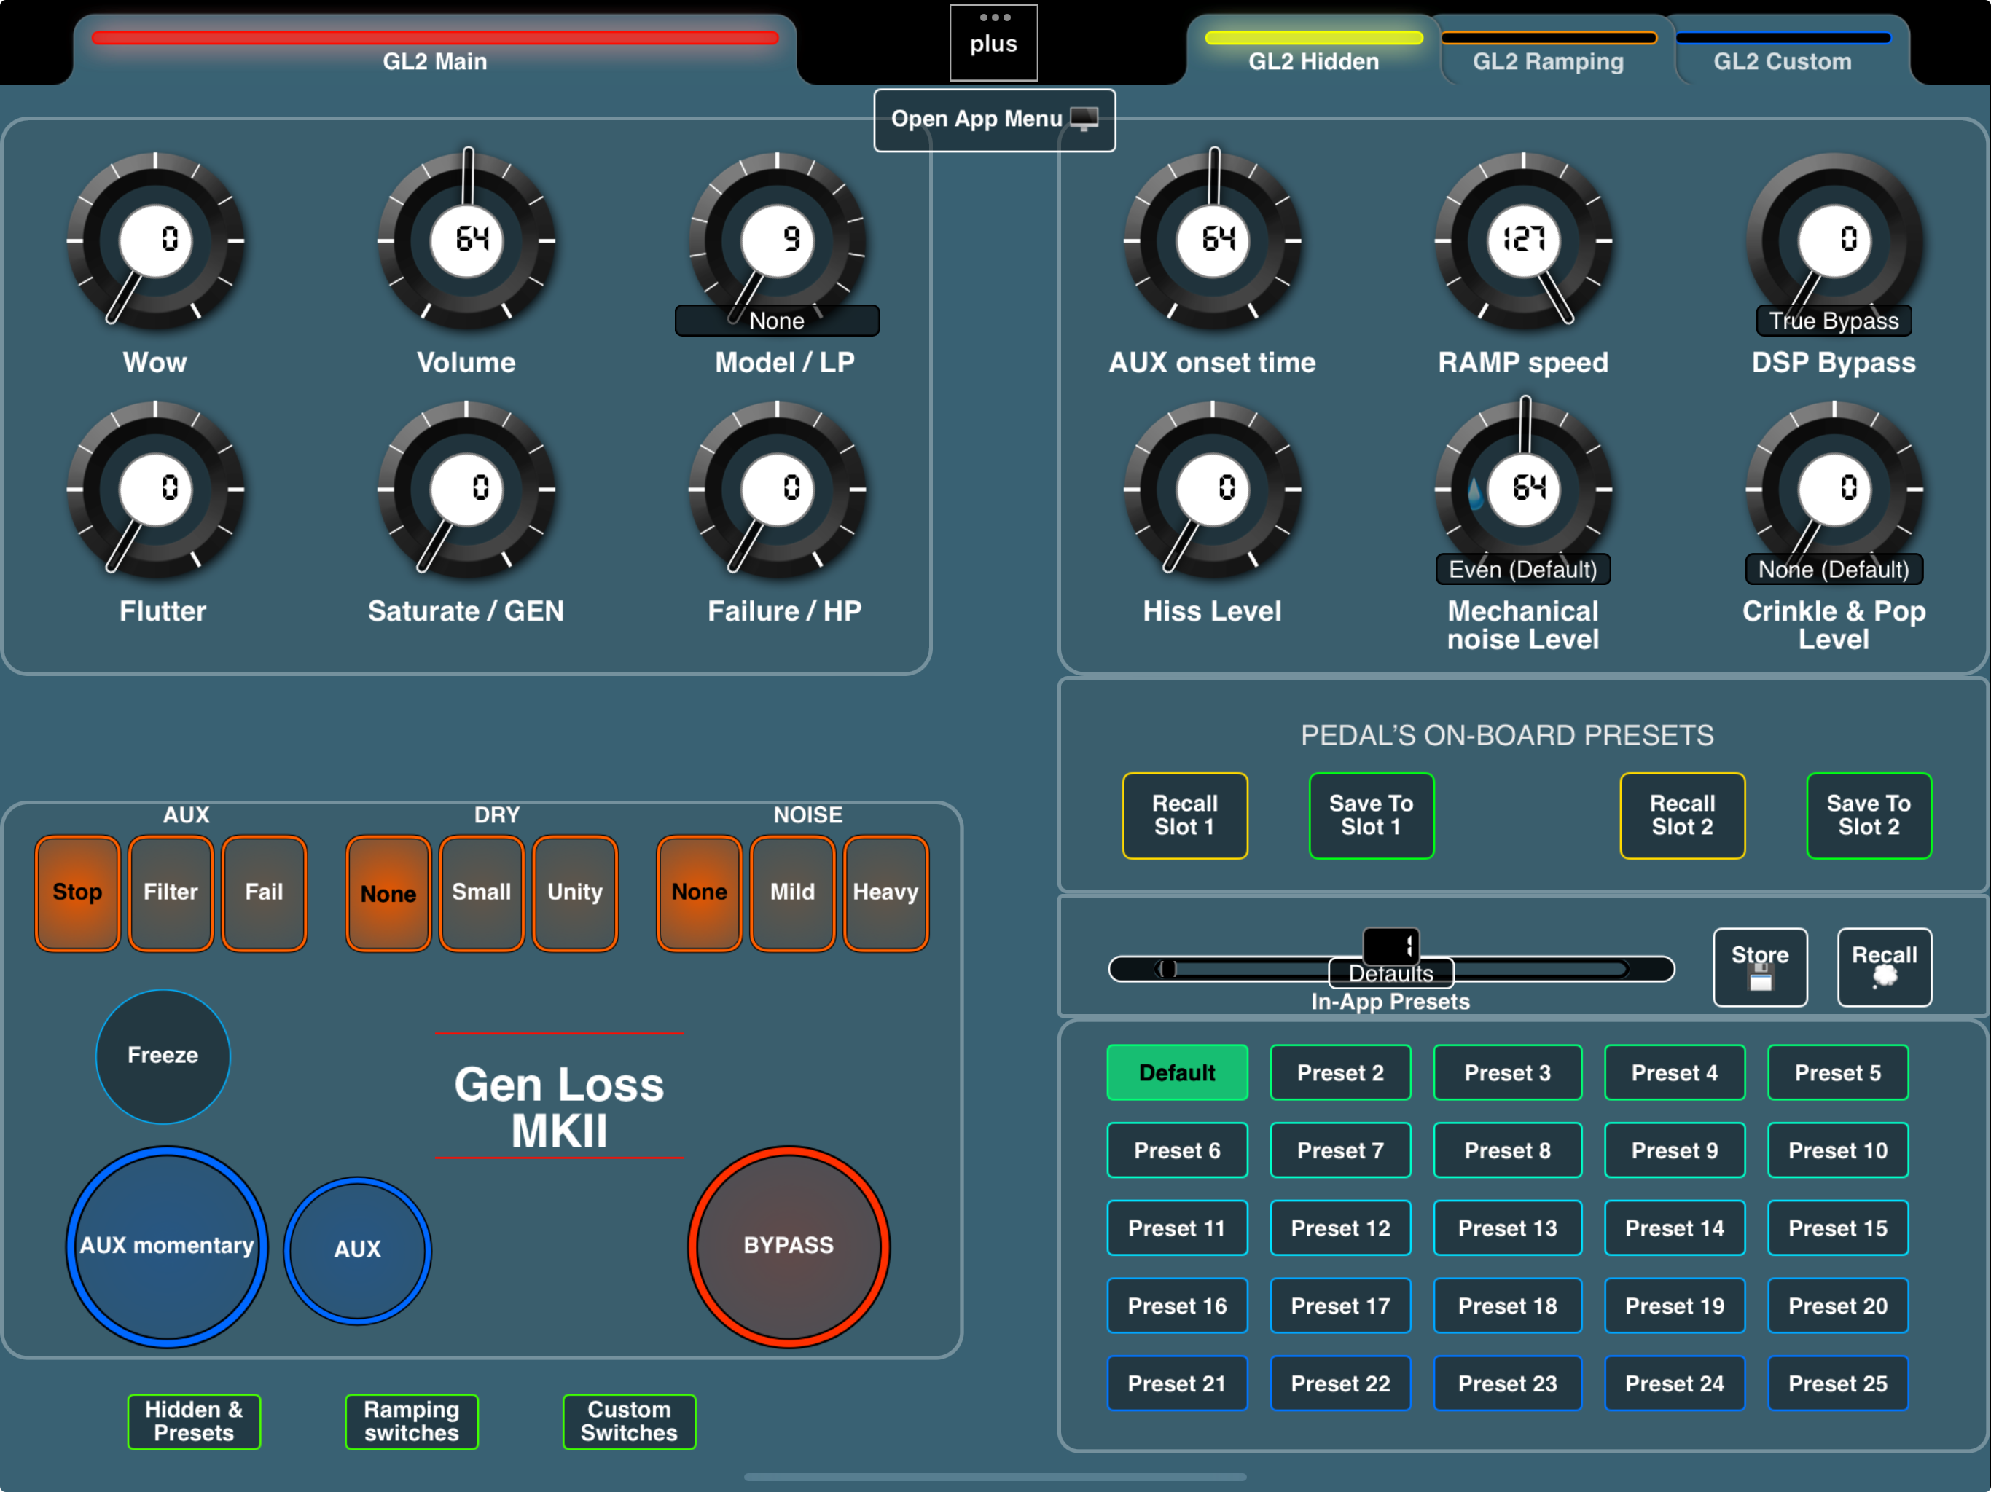Click the Crinkle & Pop Level knob
This screenshot has height=1492, width=1991.
1834,489
